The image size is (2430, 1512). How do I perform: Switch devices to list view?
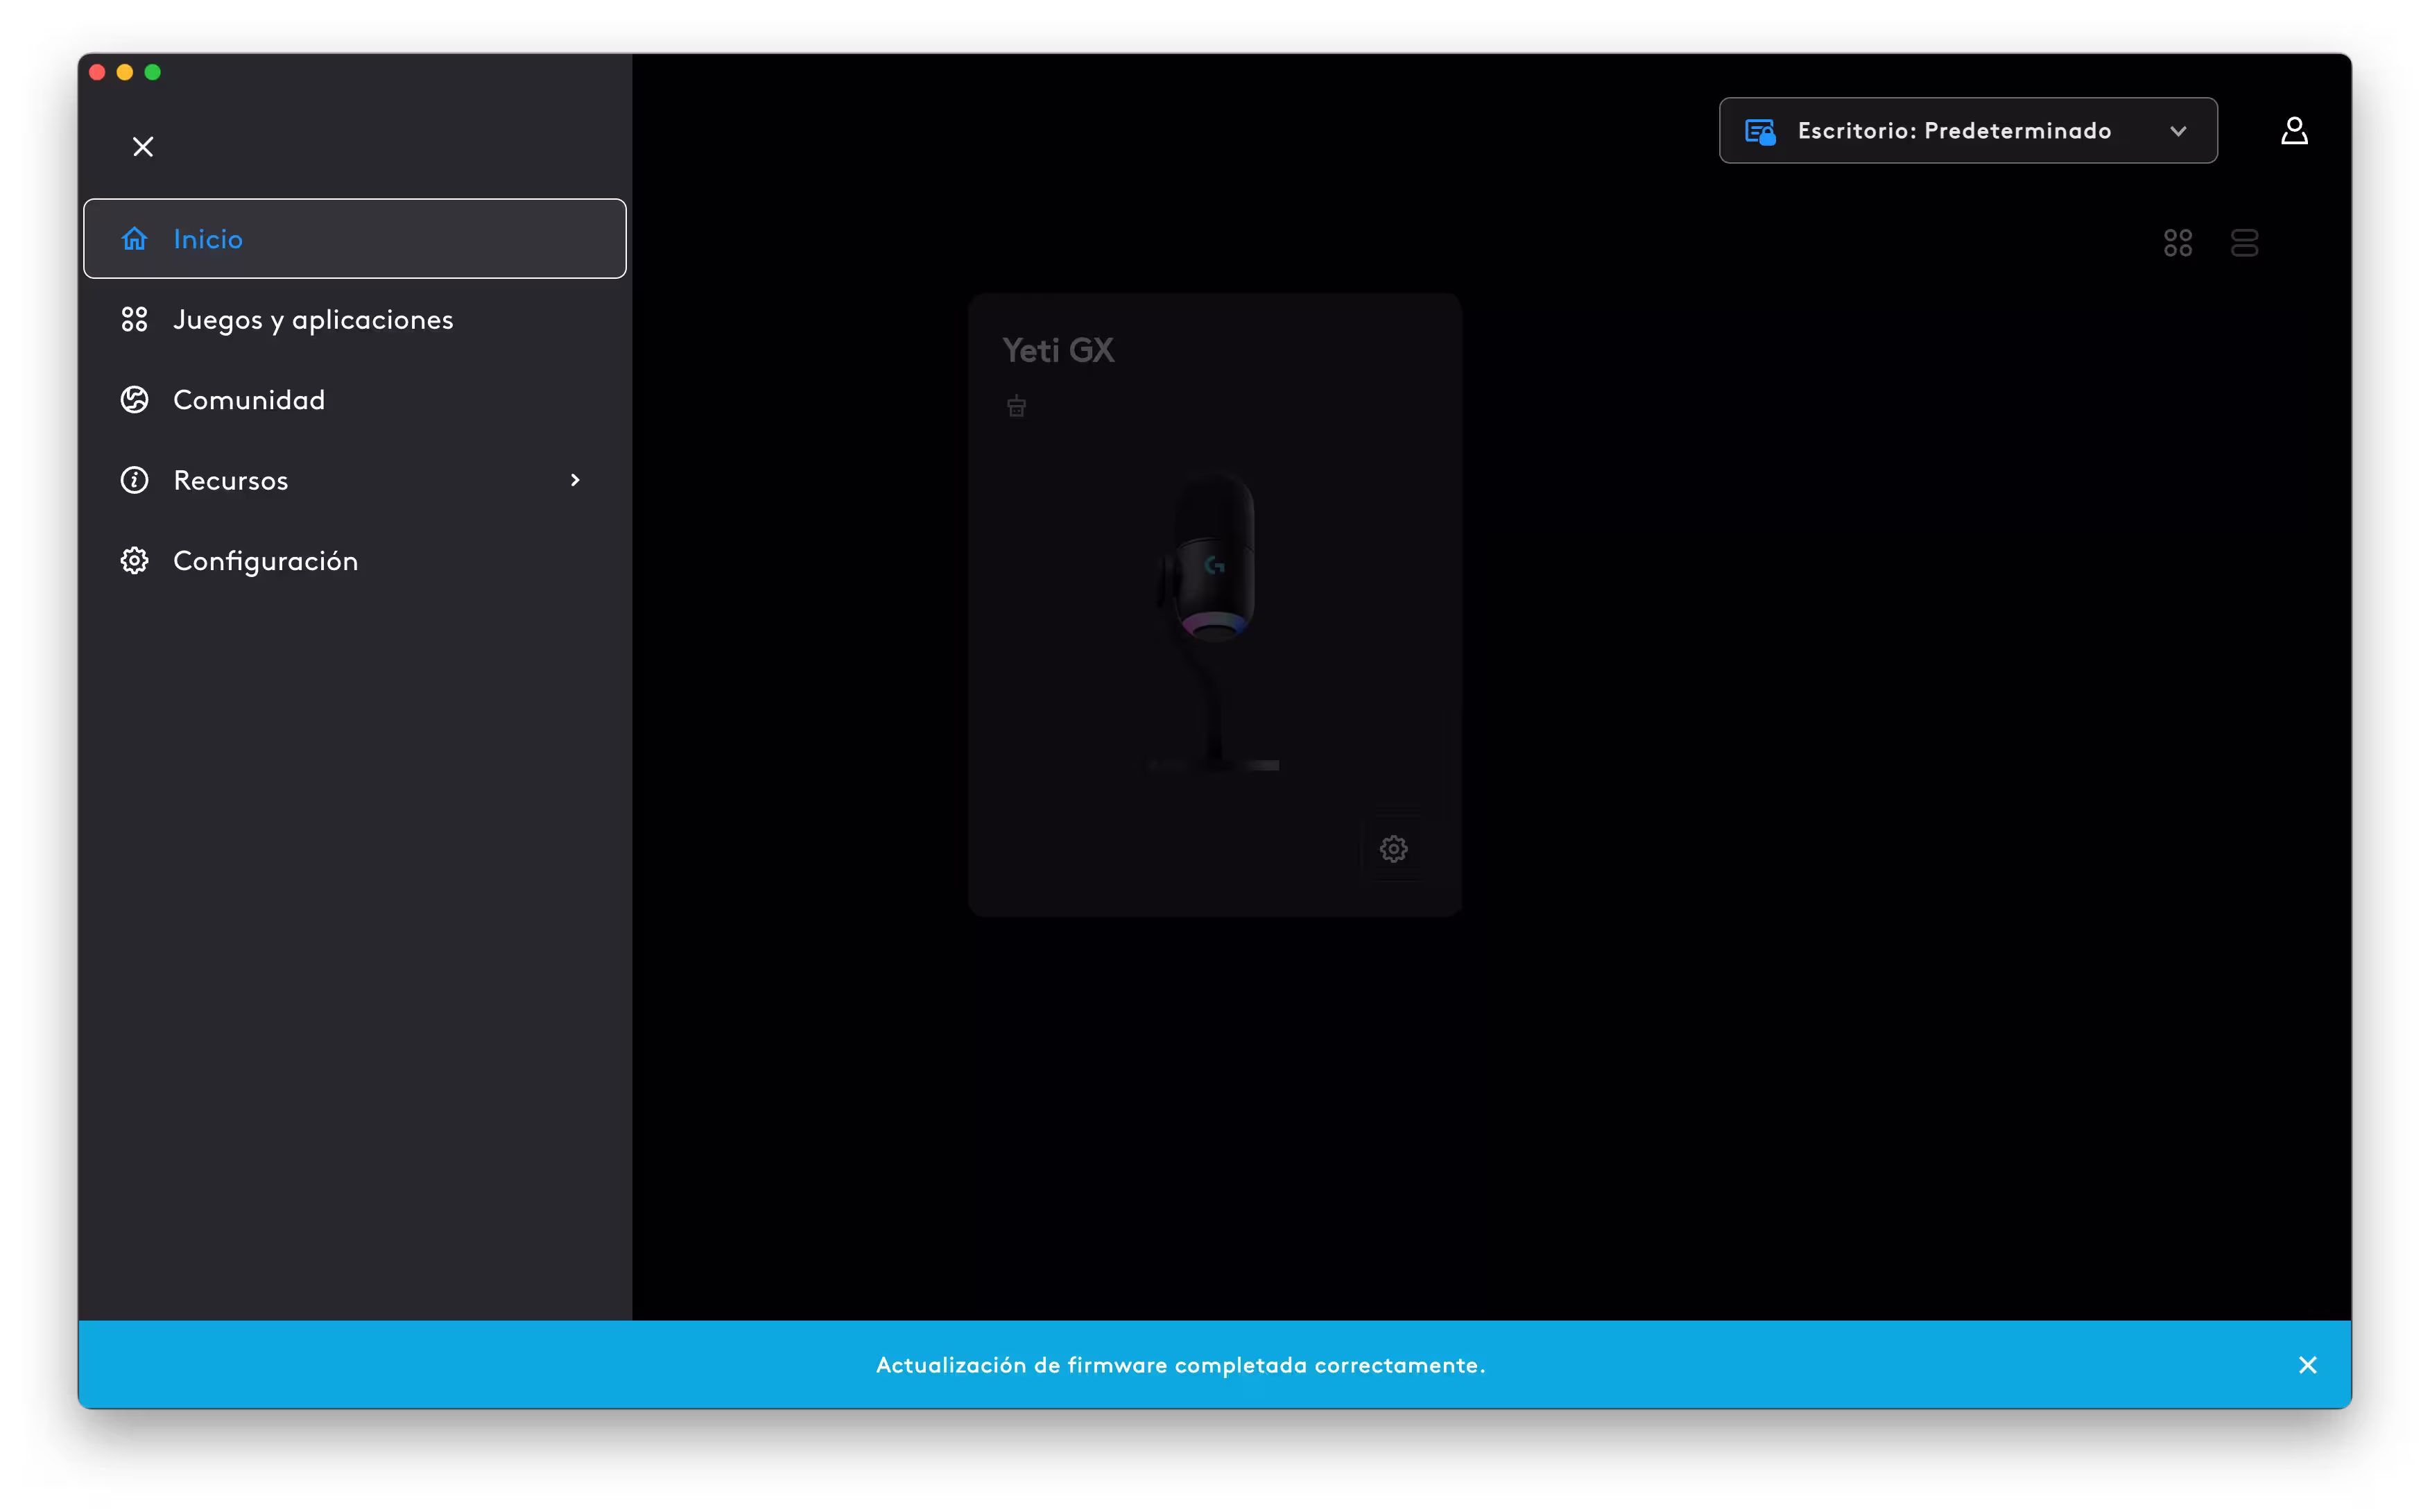pyautogui.click(x=2244, y=243)
